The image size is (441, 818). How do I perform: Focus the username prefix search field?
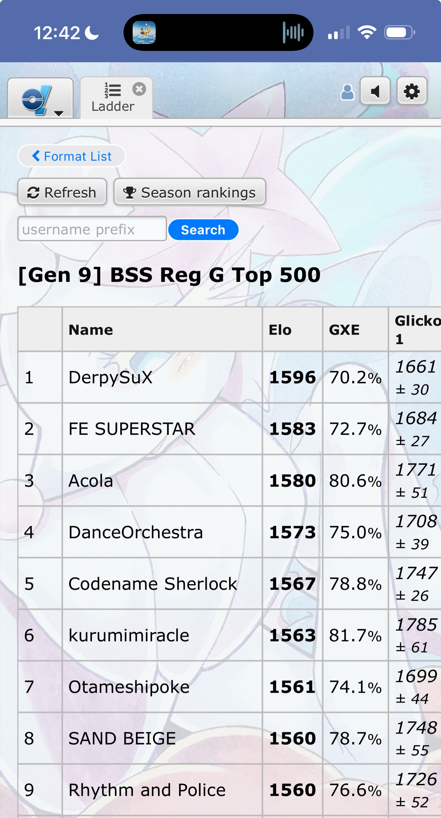92,229
